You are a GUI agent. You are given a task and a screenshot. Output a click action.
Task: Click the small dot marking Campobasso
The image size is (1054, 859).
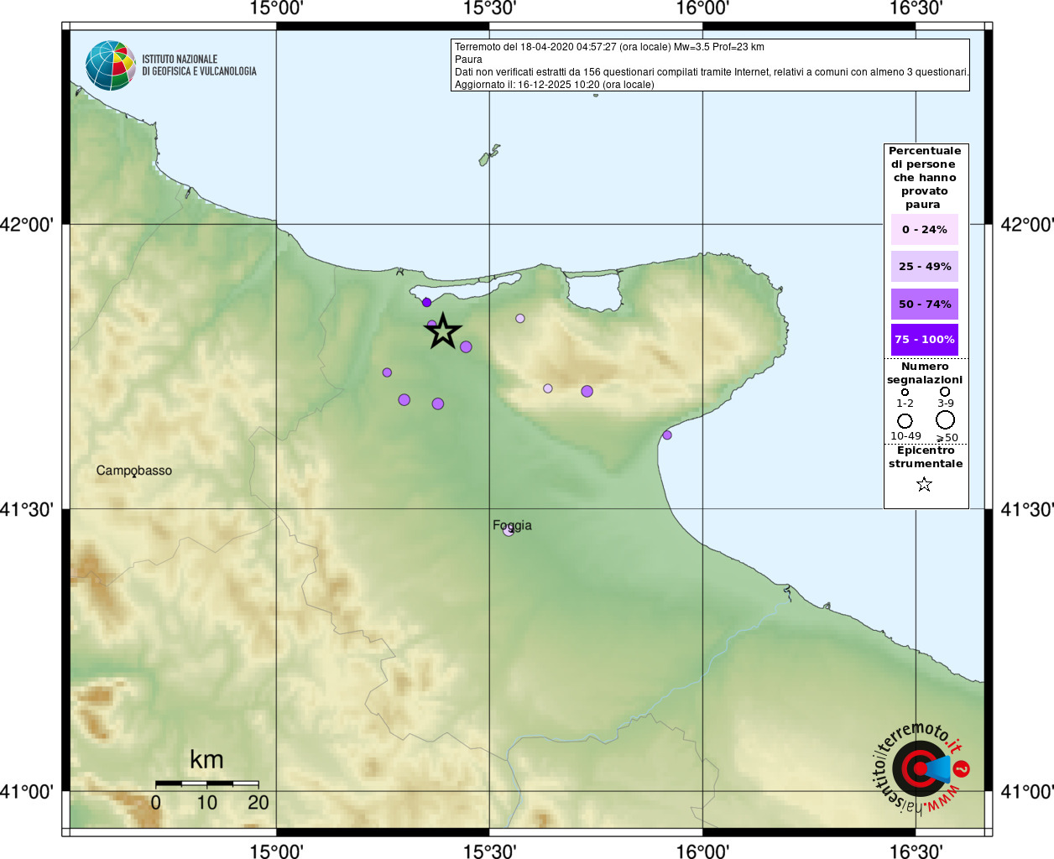click(x=134, y=475)
